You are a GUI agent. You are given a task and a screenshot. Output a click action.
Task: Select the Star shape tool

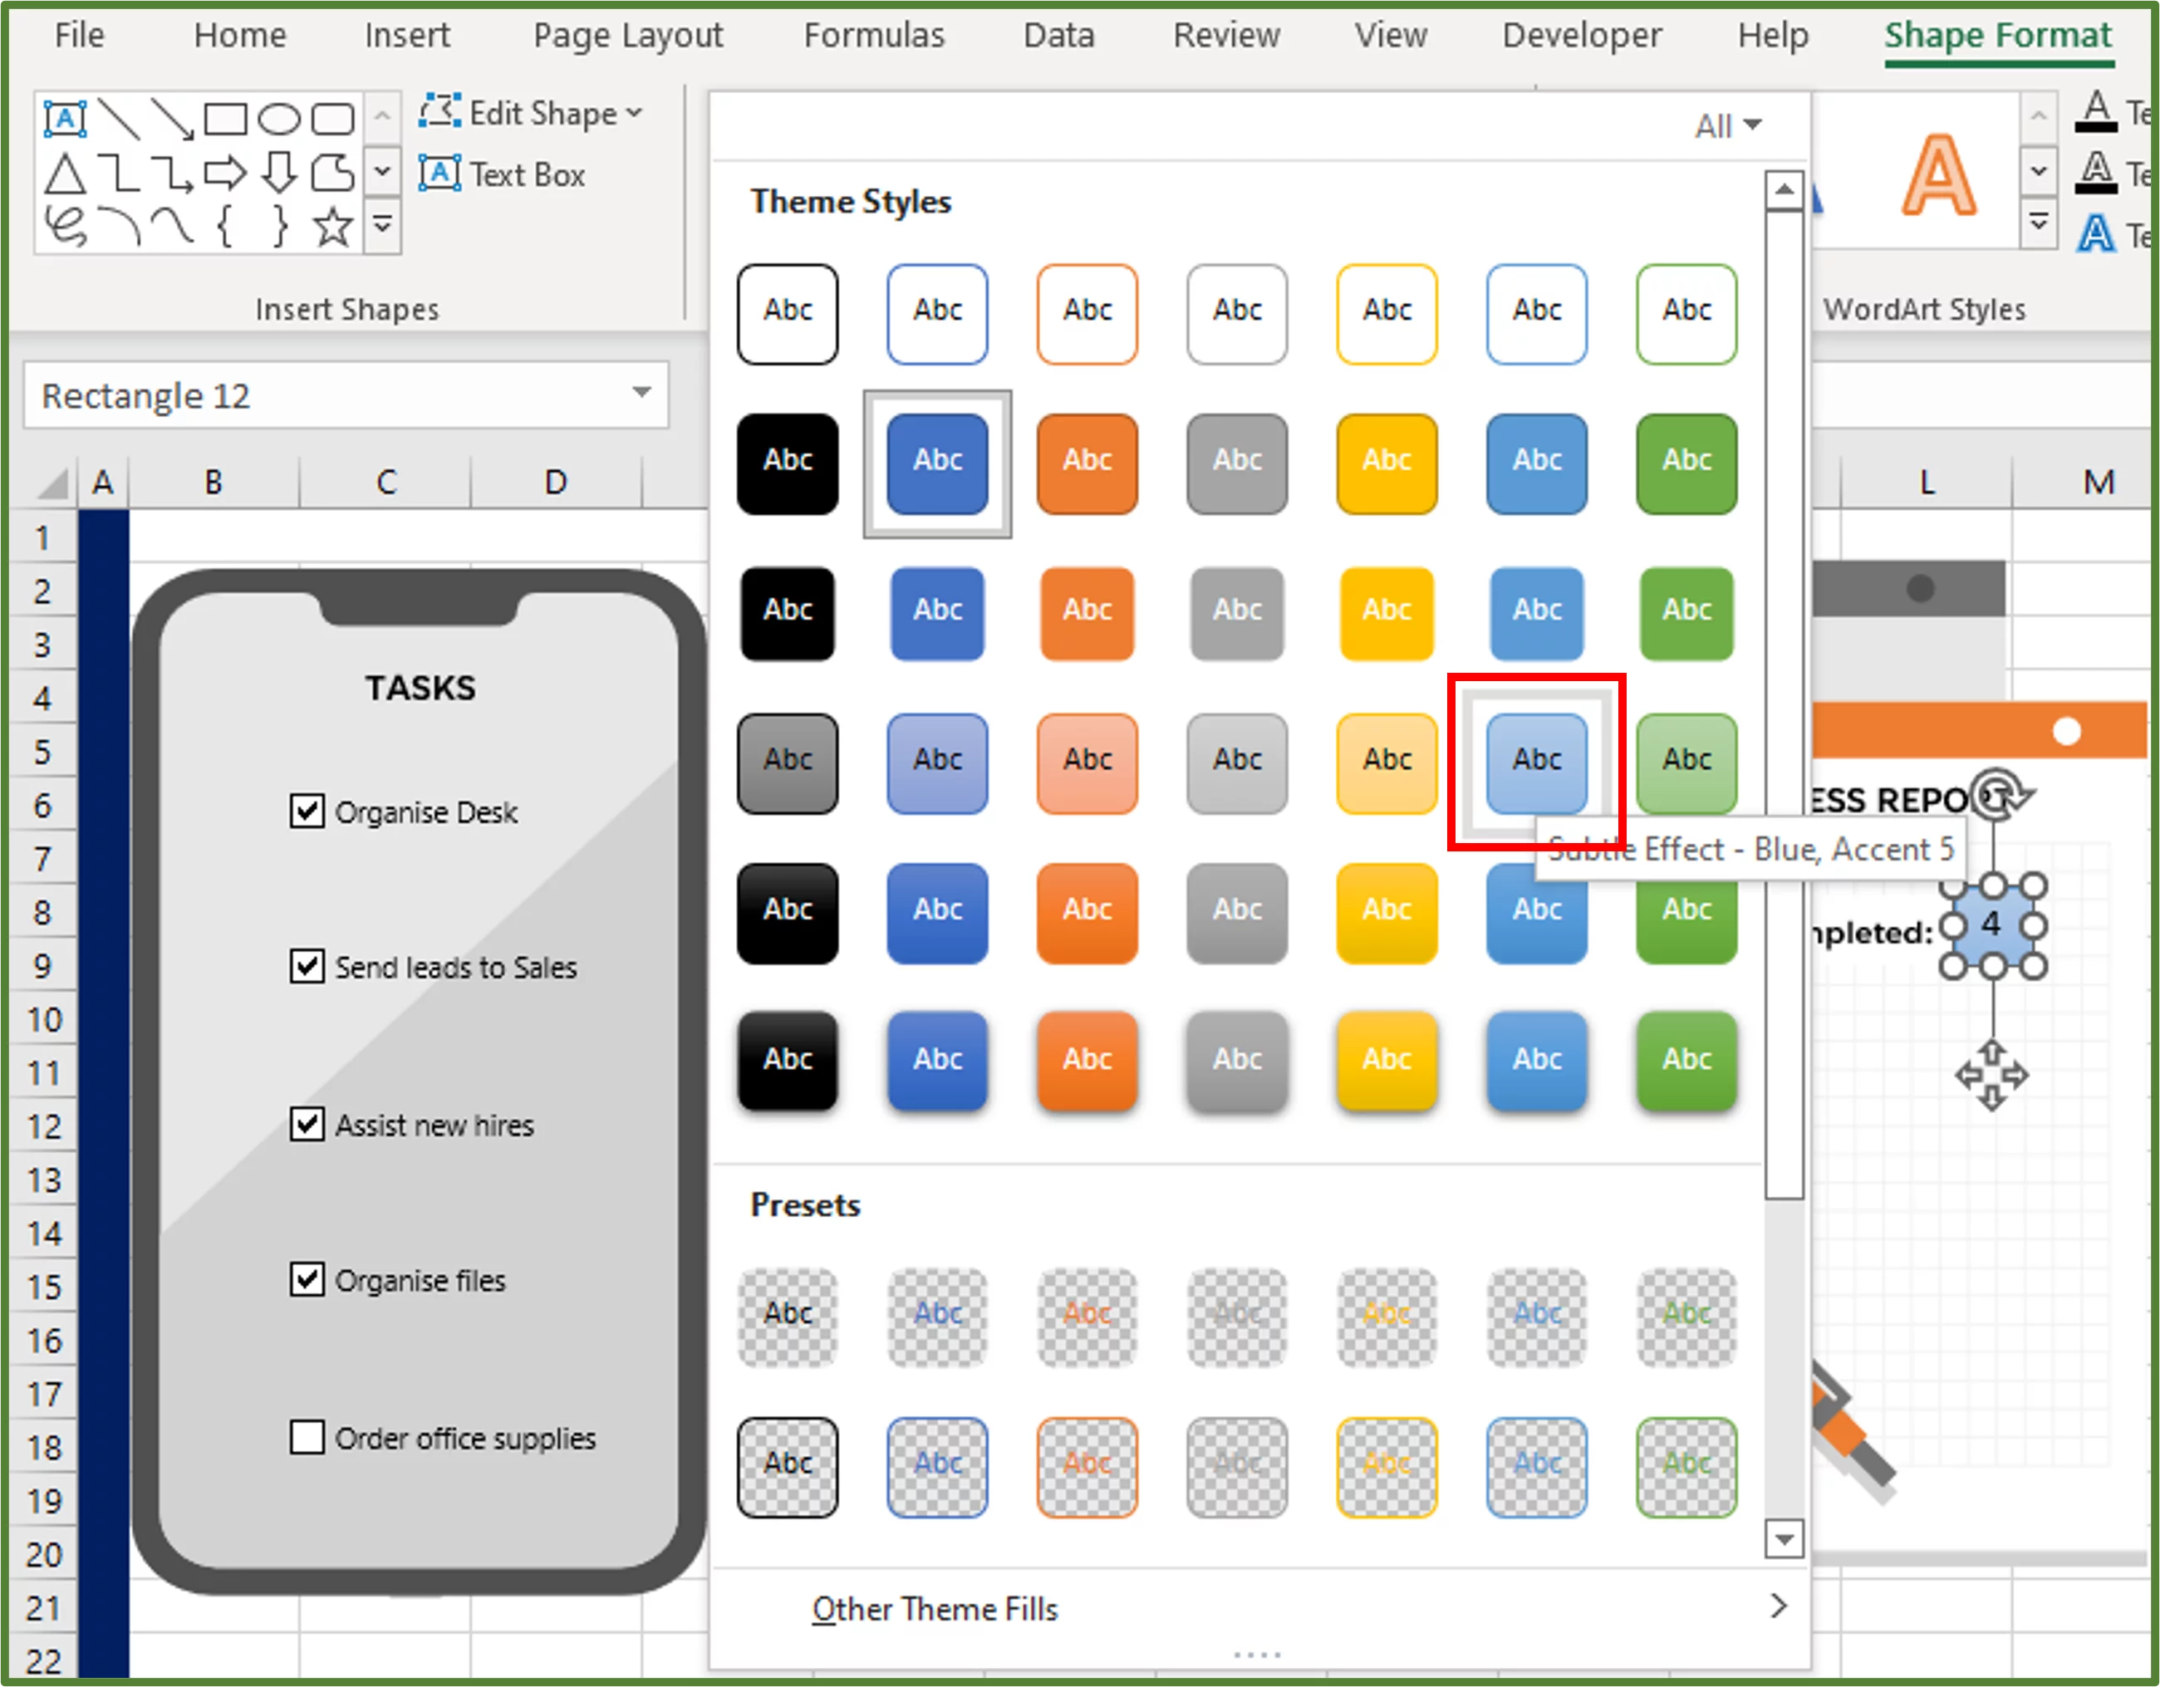(x=331, y=225)
